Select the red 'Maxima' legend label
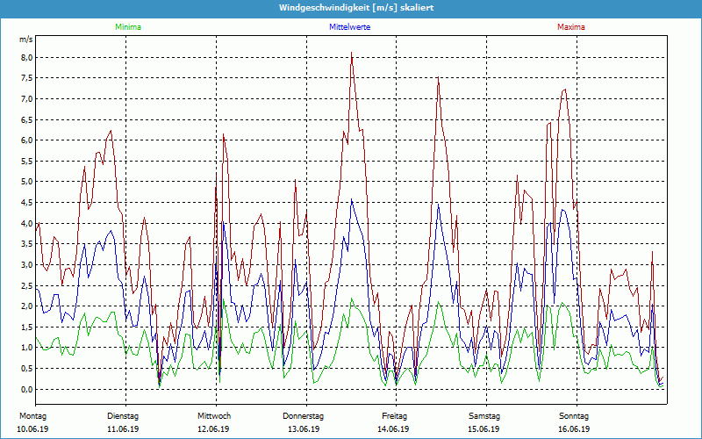The width and height of the screenshot is (702, 439). [571, 27]
